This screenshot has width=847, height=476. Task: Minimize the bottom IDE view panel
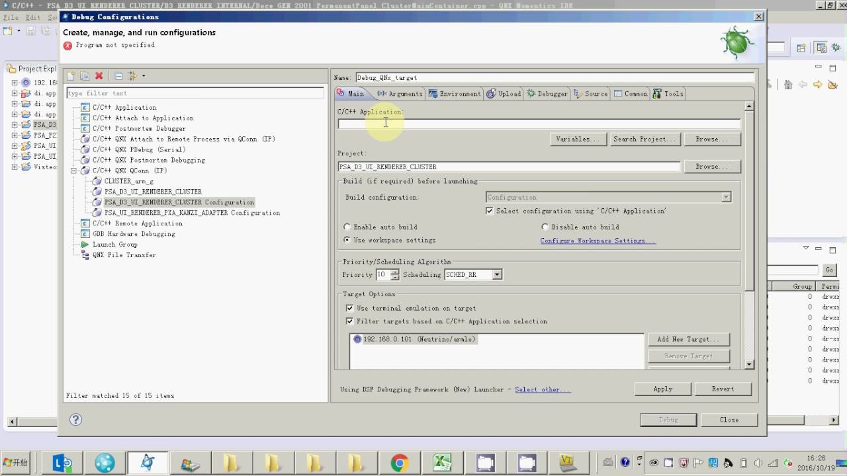point(819,249)
